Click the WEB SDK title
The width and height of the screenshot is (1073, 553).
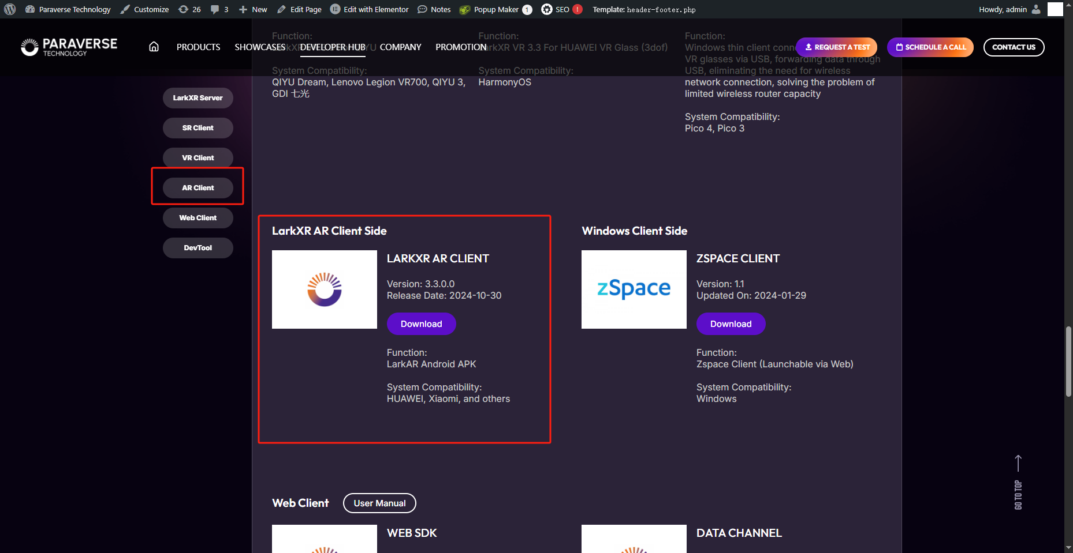coord(412,533)
